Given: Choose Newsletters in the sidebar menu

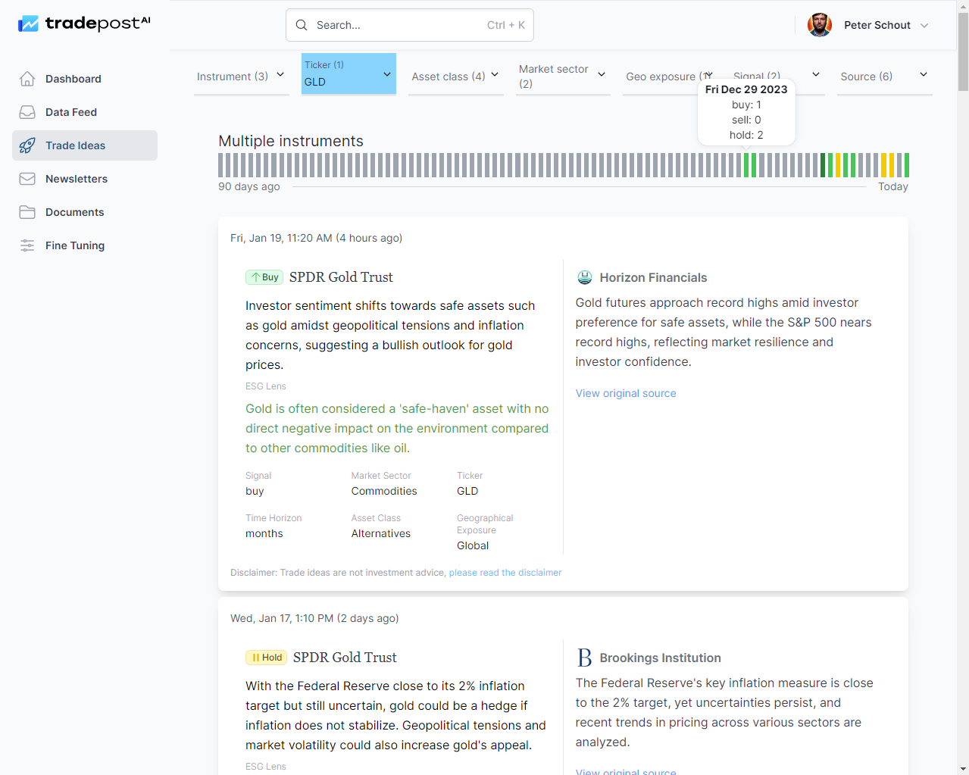Looking at the screenshot, I should click(x=76, y=178).
